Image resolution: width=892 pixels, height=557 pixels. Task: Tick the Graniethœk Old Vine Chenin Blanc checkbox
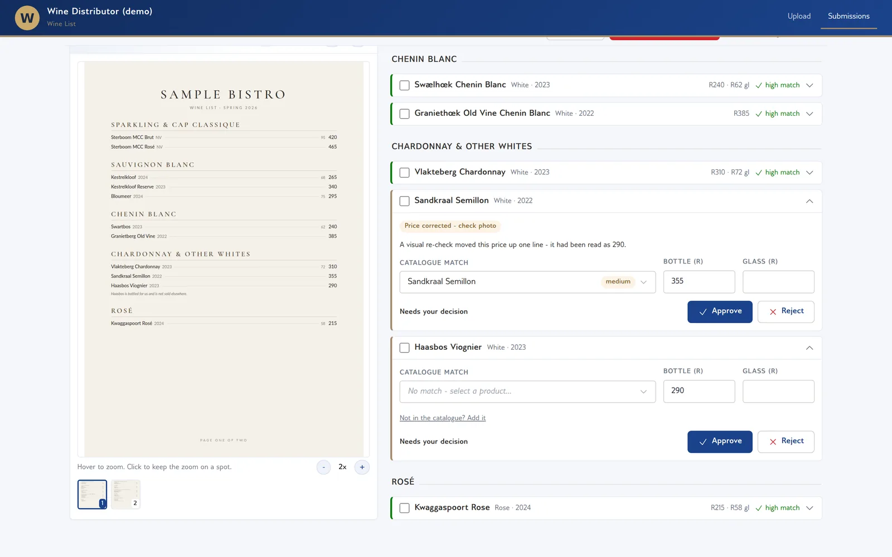tap(405, 114)
